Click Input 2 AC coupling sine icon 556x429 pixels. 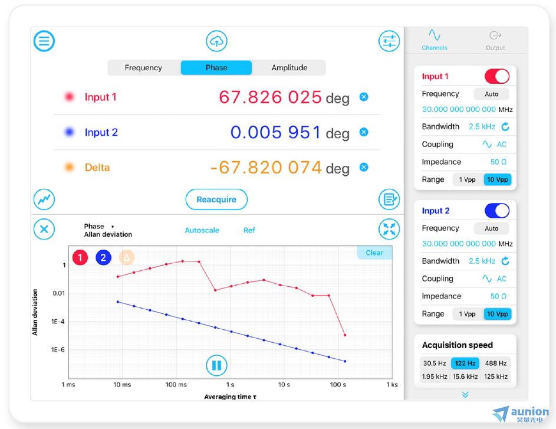point(487,279)
